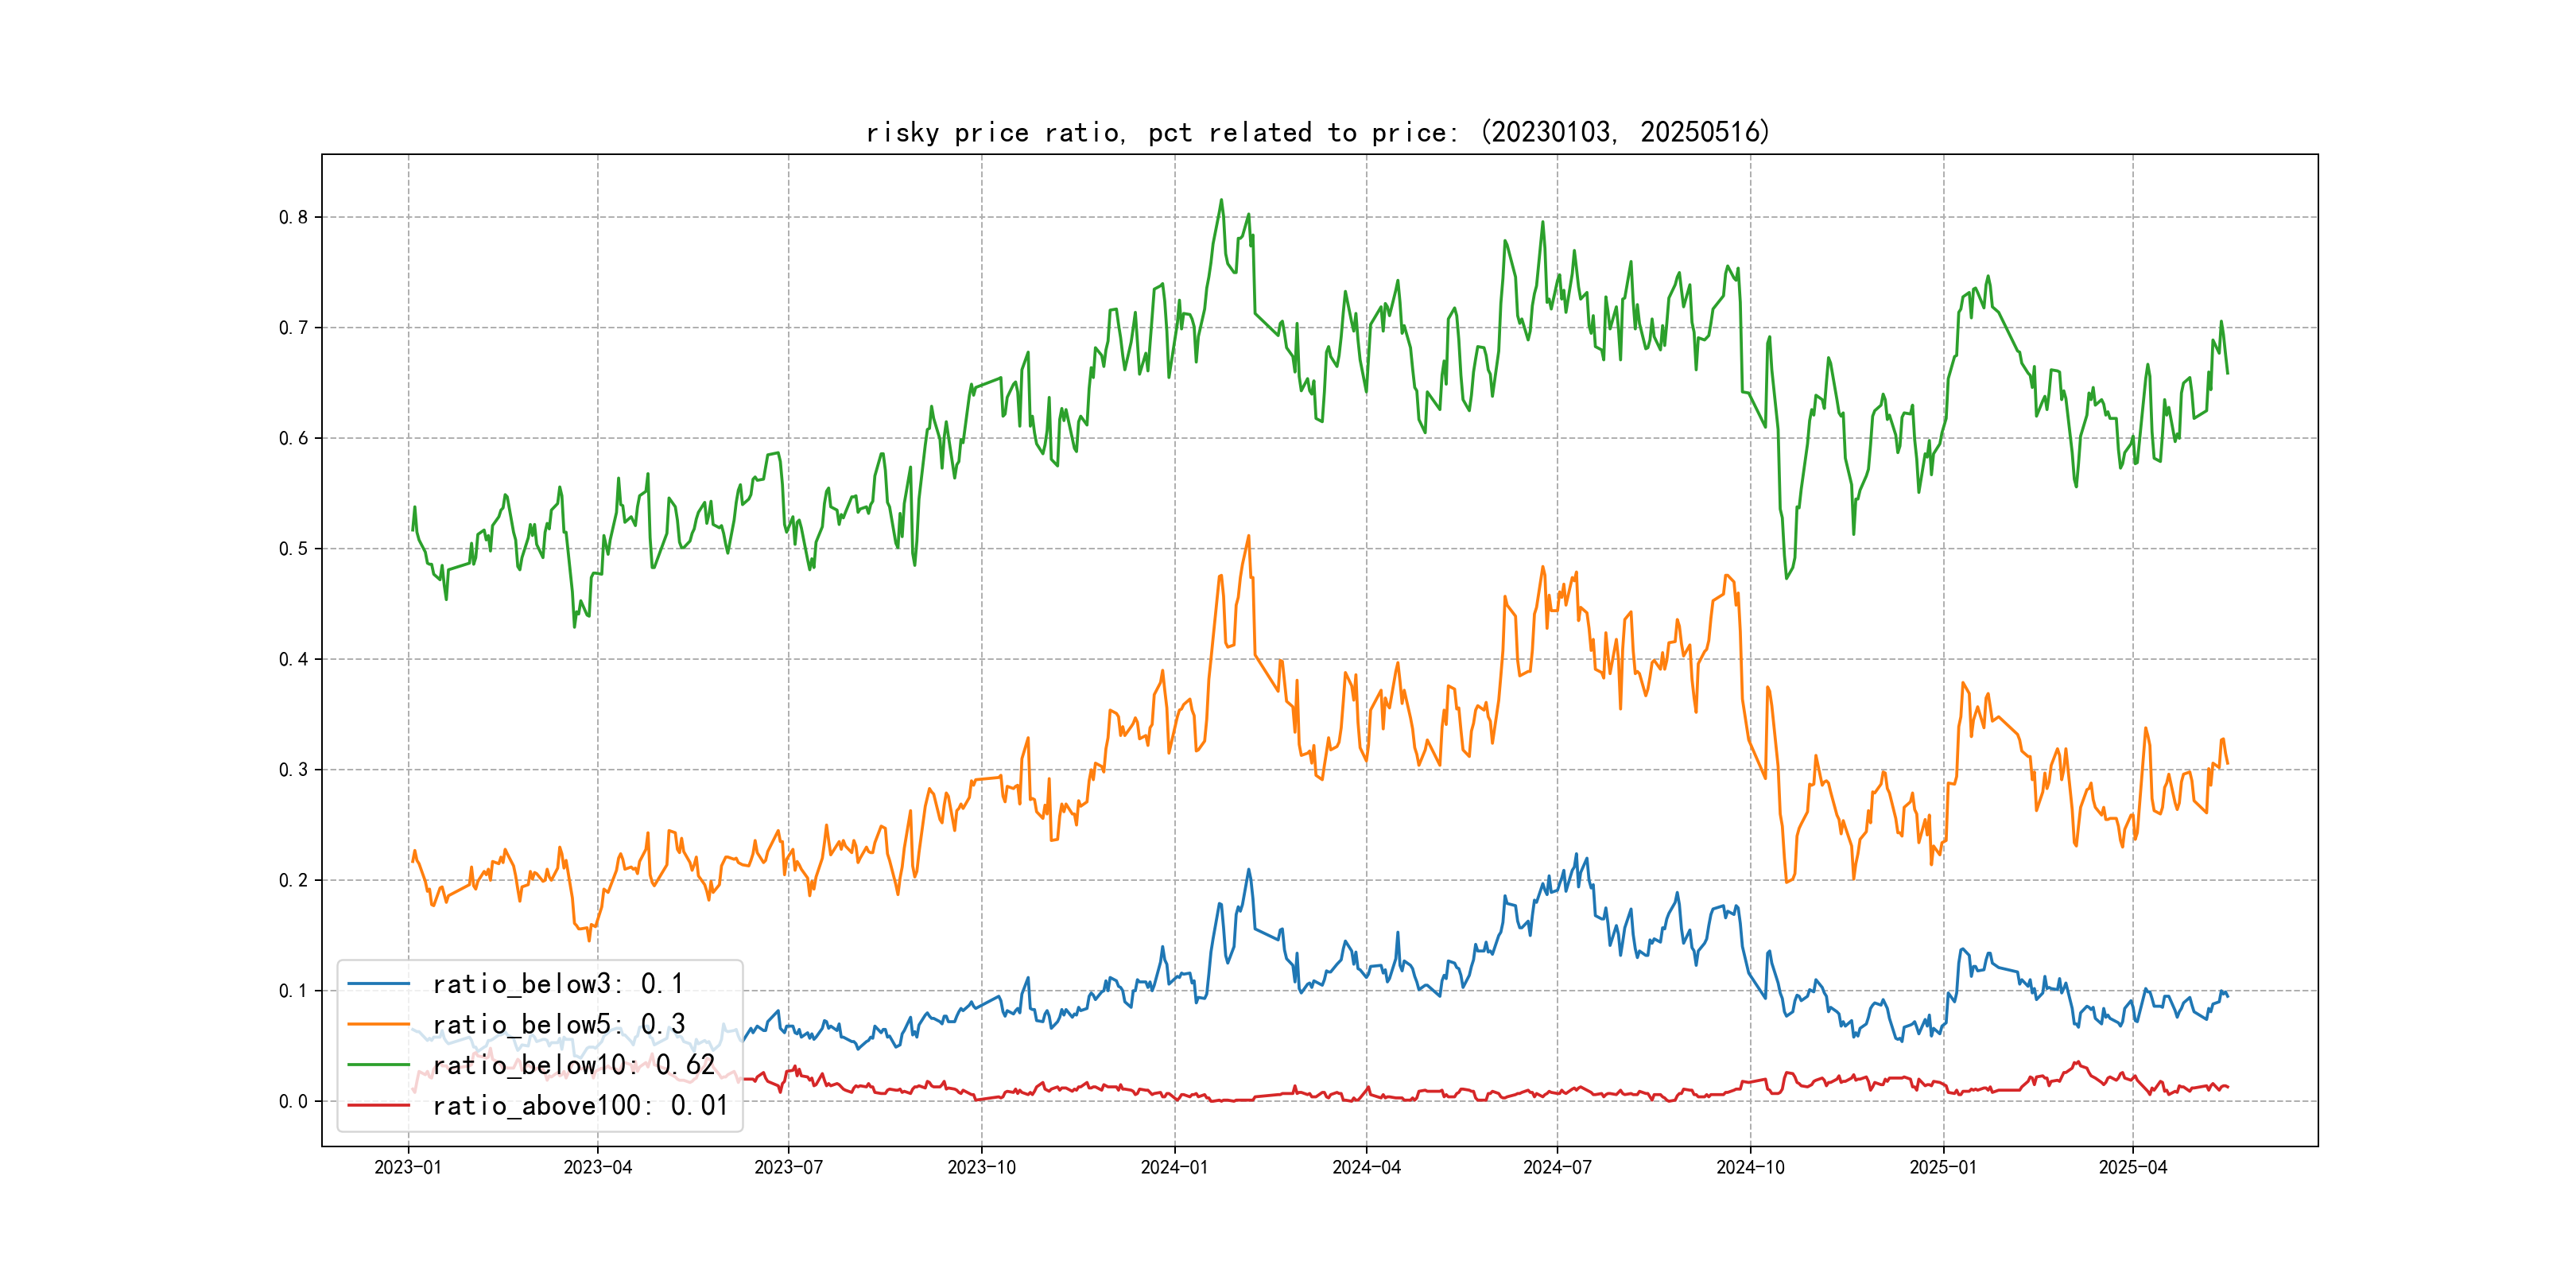Image resolution: width=2576 pixels, height=1288 pixels.
Task: Click the 2024-04 x-axis tick label
Action: tap(1366, 1167)
